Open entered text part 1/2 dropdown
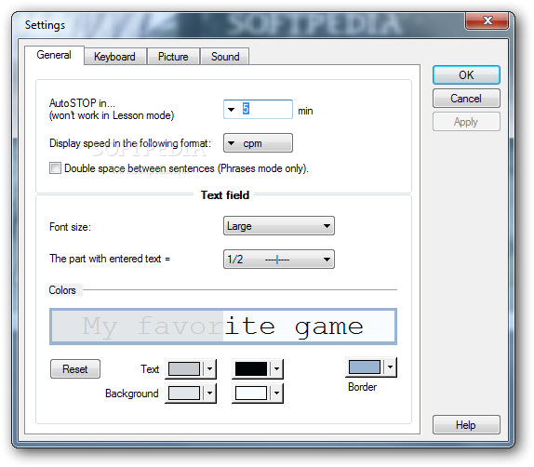This screenshot has width=534, height=467. click(279, 260)
